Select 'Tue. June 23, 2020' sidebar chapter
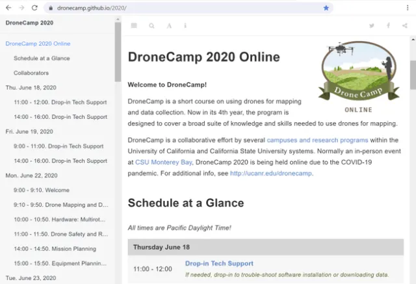The width and height of the screenshot is (416, 284). point(31,278)
